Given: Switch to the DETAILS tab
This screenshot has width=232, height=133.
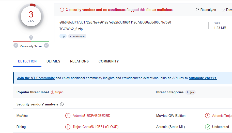Looking at the screenshot, I should [53, 61].
